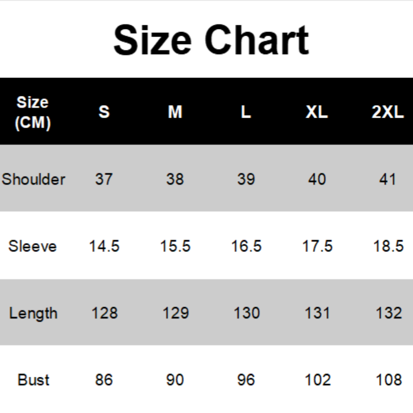Select the M size column header
The width and height of the screenshot is (413, 413).
click(x=175, y=112)
